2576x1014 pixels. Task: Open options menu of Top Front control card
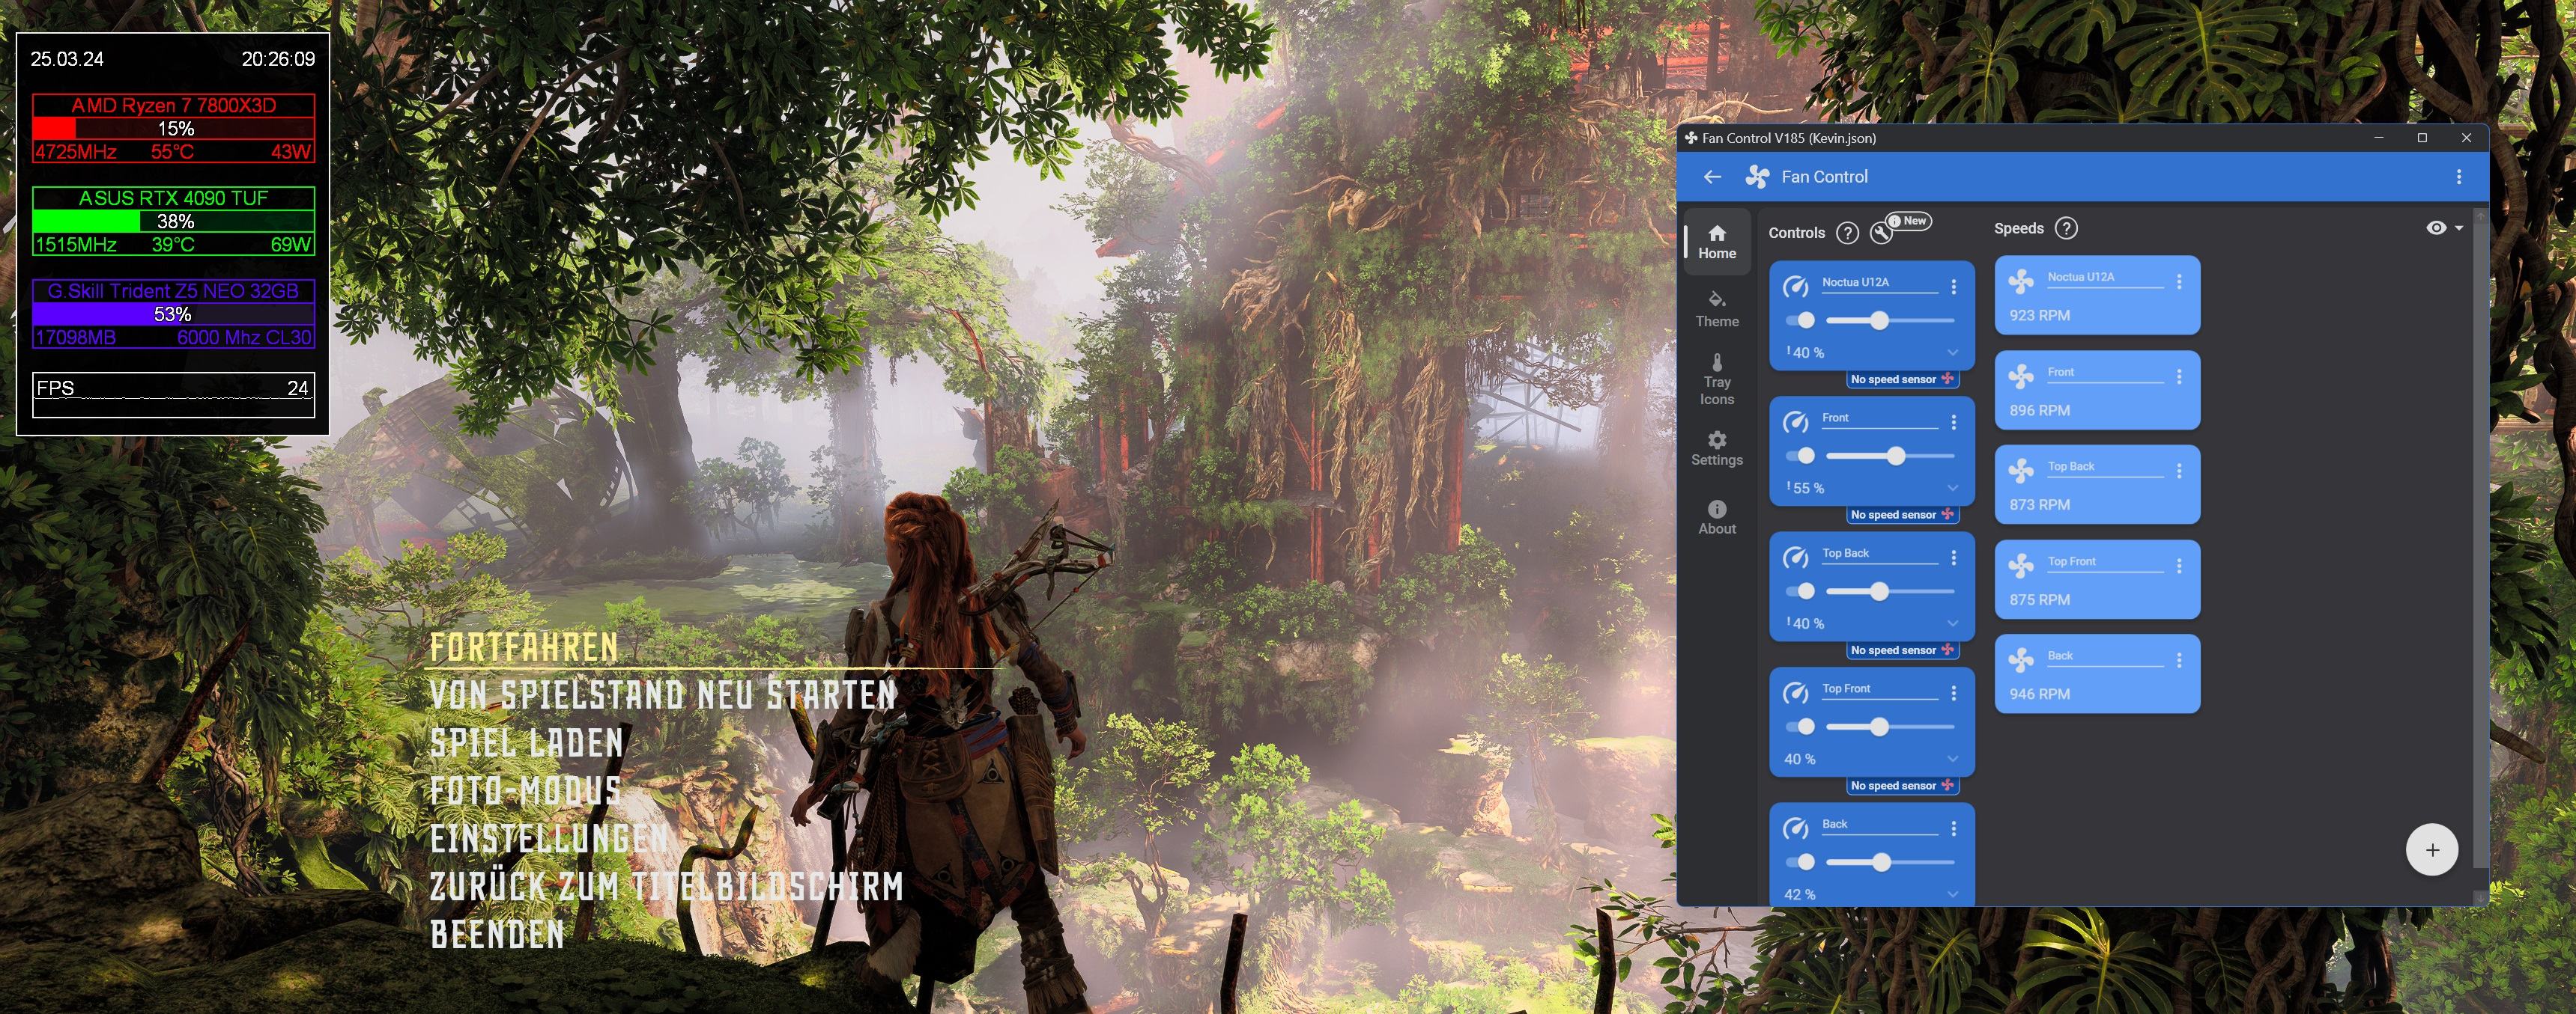(1953, 693)
